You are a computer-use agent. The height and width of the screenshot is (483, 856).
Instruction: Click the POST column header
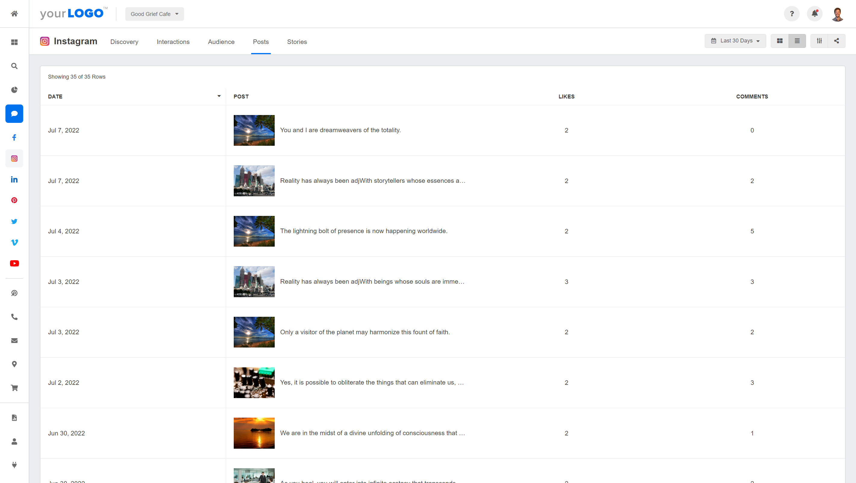point(241,96)
